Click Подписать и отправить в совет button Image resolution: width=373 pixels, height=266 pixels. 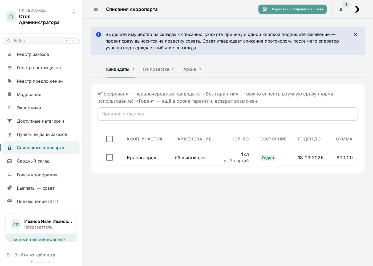[x=293, y=9]
